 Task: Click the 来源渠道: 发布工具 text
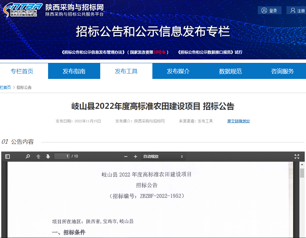pyautogui.click(x=196, y=121)
